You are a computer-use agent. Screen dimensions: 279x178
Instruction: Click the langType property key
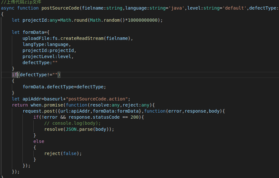tap(33, 44)
